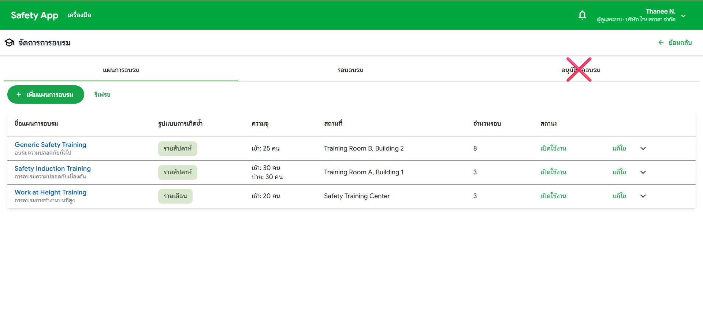
Task: Open the เครื่องมือ menu item
Action: point(79,15)
